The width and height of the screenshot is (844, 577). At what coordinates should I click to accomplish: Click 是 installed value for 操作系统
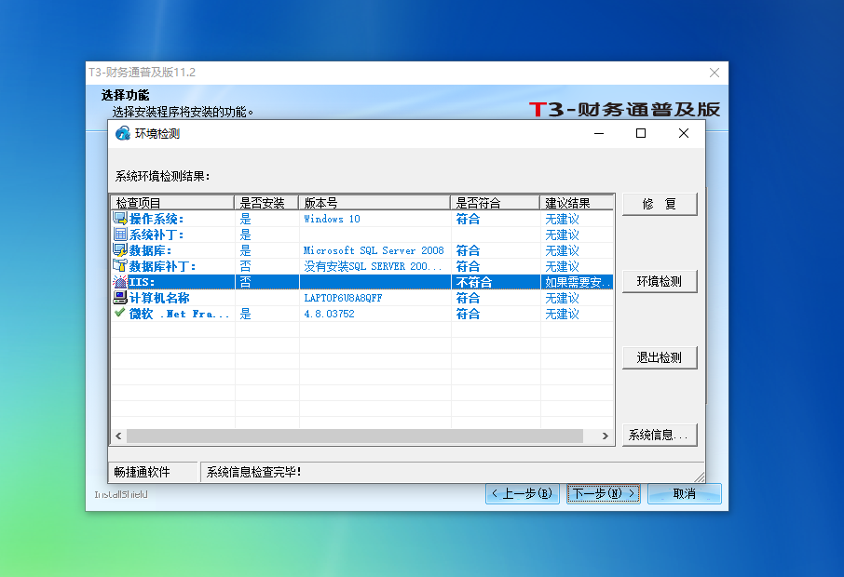tap(245, 219)
